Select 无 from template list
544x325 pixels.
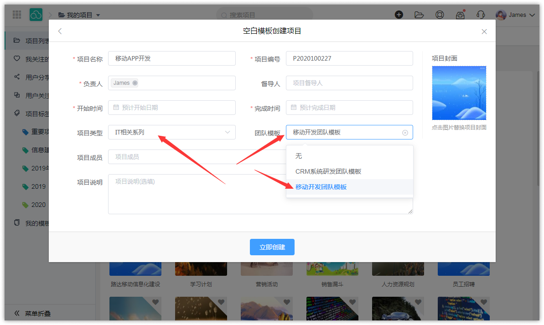point(299,156)
